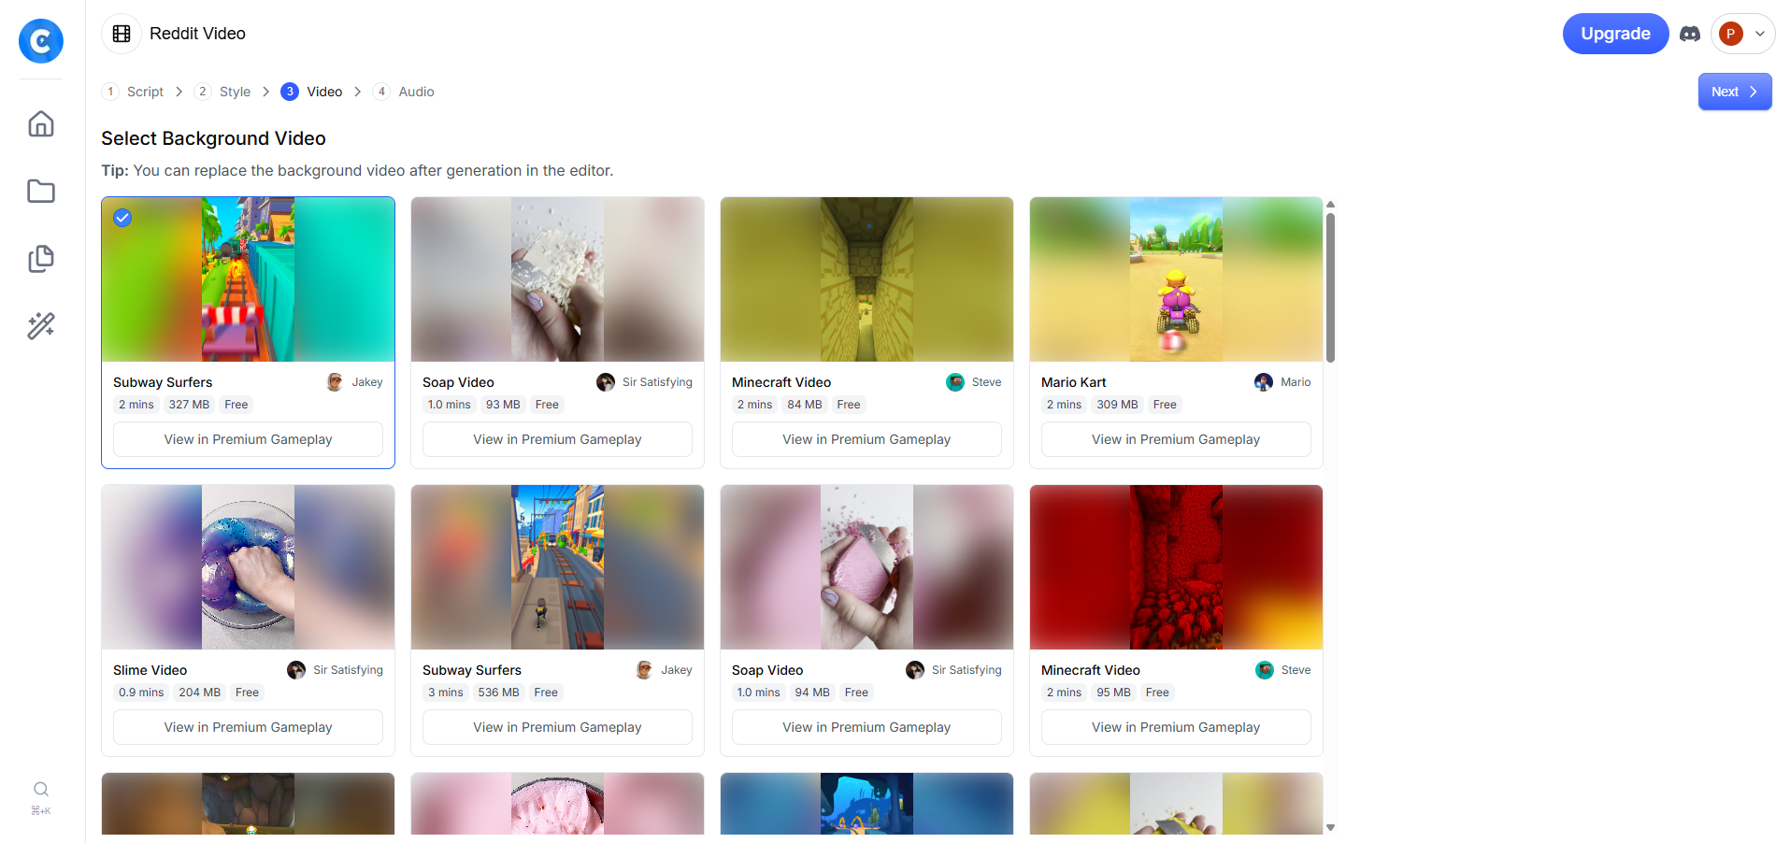Select the Slime Video thumbnail
This screenshot has height=843, width=1790.
point(248,567)
